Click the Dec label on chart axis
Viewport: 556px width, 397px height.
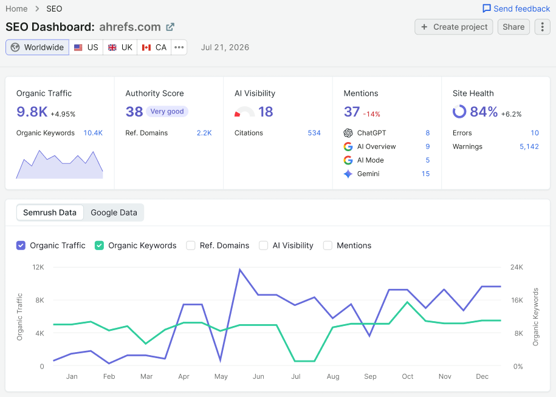(482, 376)
